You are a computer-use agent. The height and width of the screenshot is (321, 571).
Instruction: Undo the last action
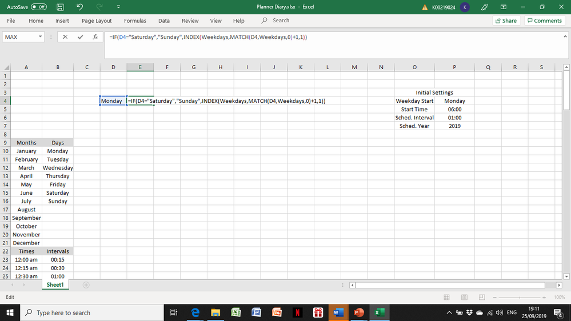80,7
